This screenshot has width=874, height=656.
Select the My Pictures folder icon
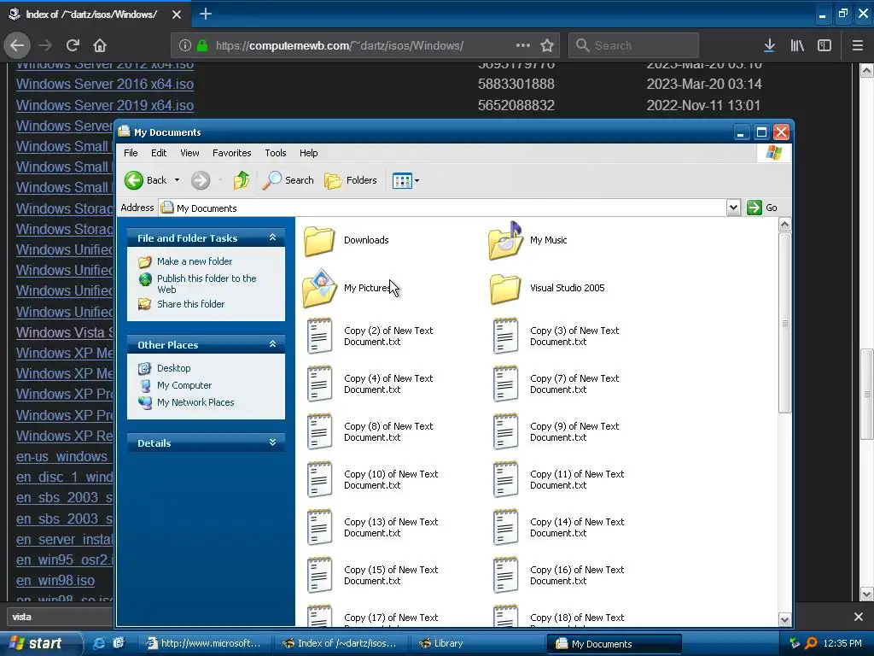click(319, 288)
